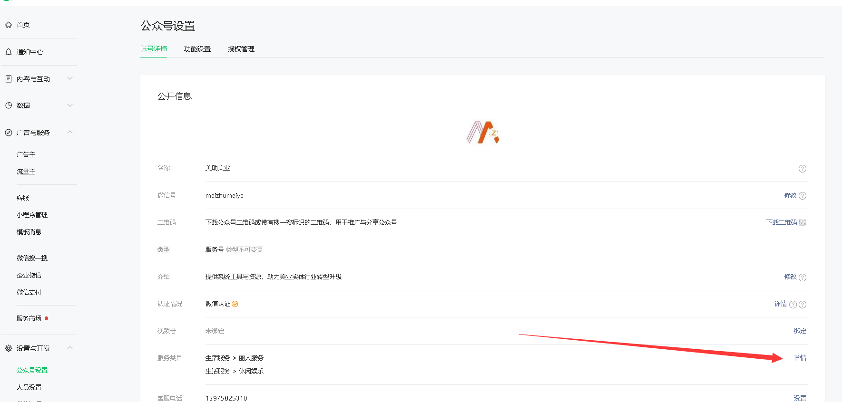Open 通知中心 in the sidebar
This screenshot has width=842, height=402.
point(30,52)
